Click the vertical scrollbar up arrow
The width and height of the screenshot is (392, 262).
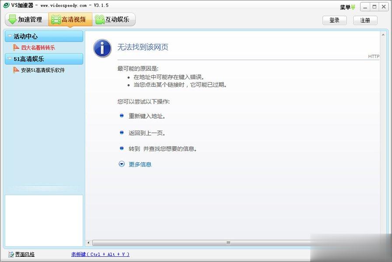(383, 35)
